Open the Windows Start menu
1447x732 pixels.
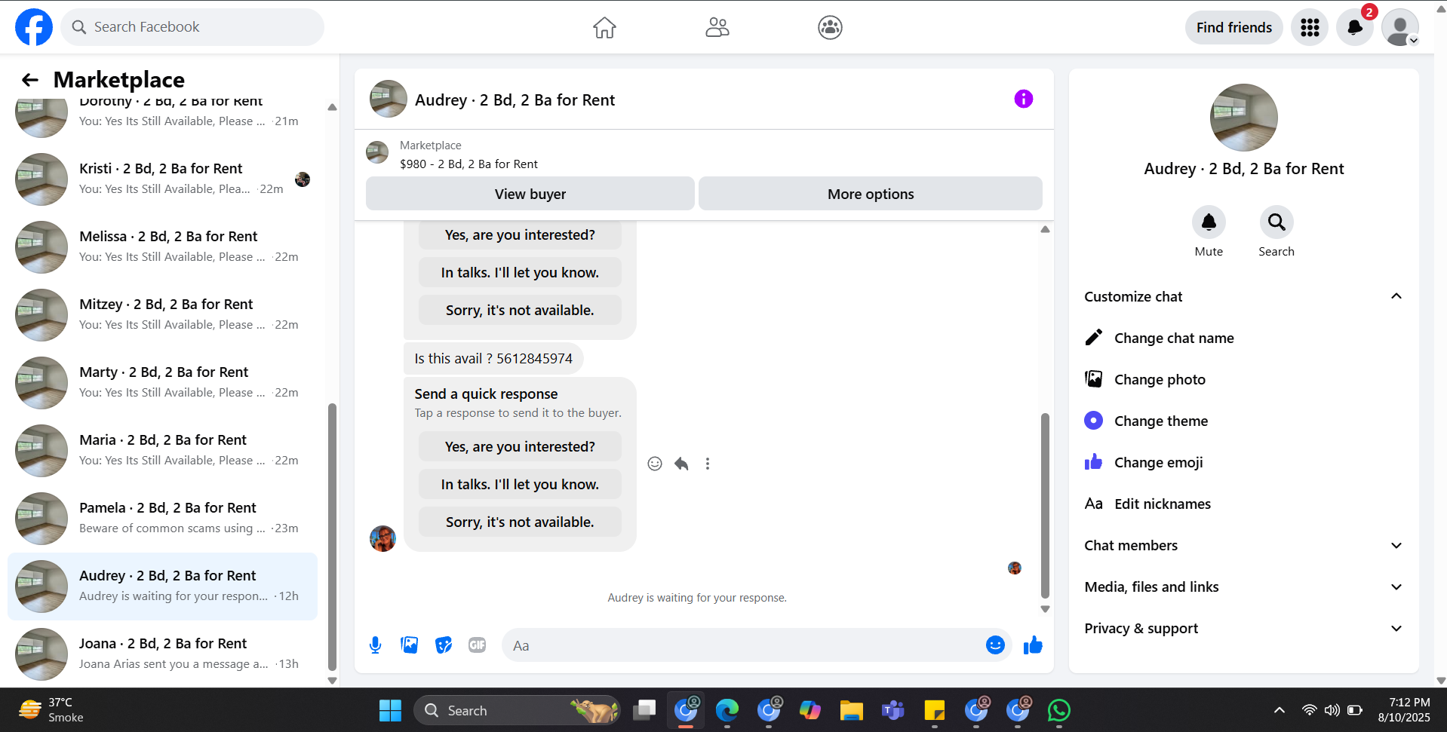pyautogui.click(x=390, y=710)
